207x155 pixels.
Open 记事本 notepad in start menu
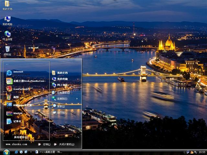[14, 121]
